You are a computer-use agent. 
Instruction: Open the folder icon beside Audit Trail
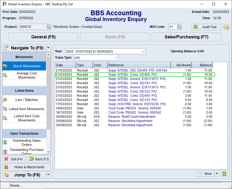coord(226,27)
